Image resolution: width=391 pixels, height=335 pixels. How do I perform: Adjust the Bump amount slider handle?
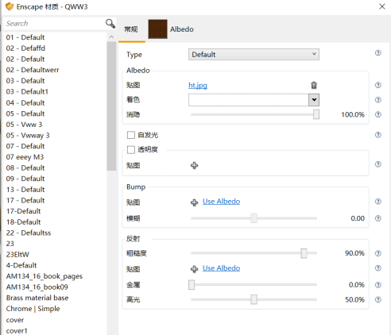tap(254, 218)
